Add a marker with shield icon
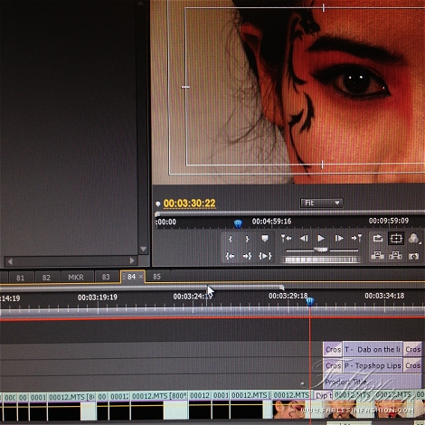 (x=265, y=239)
